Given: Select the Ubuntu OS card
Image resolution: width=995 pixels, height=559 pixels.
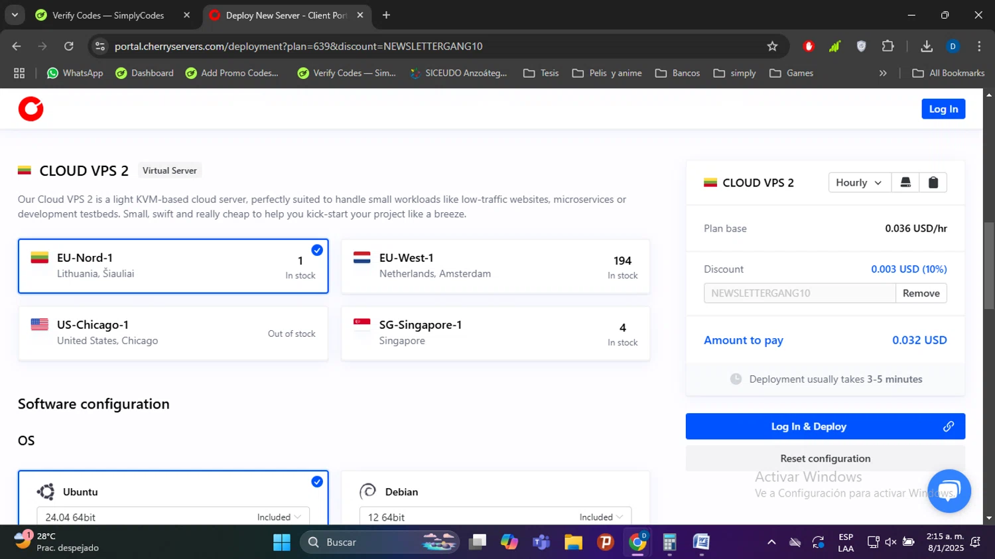Looking at the screenshot, I should tap(173, 497).
